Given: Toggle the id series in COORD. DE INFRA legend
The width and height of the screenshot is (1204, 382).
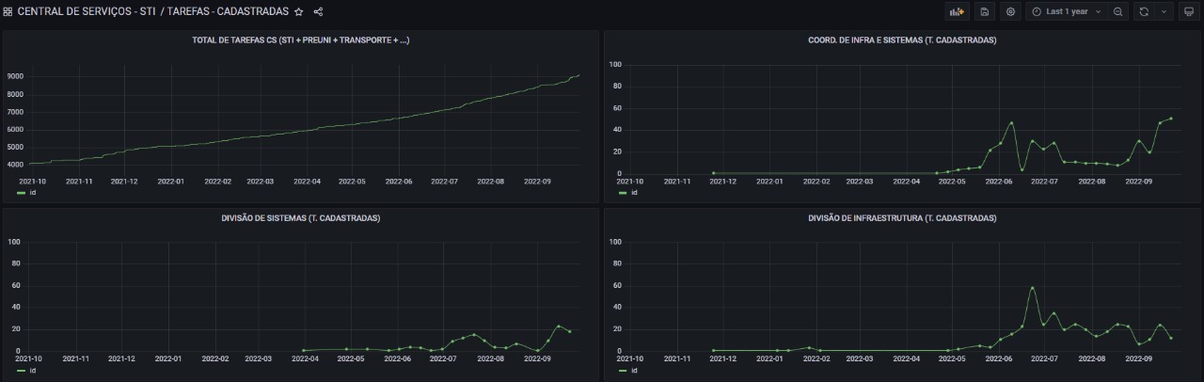Looking at the screenshot, I should point(634,192).
